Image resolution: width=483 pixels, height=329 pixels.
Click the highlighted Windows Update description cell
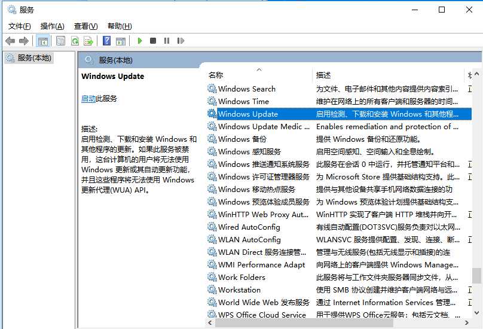[x=387, y=114]
